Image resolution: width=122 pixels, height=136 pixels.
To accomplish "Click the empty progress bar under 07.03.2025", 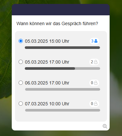I will point(63,110).
